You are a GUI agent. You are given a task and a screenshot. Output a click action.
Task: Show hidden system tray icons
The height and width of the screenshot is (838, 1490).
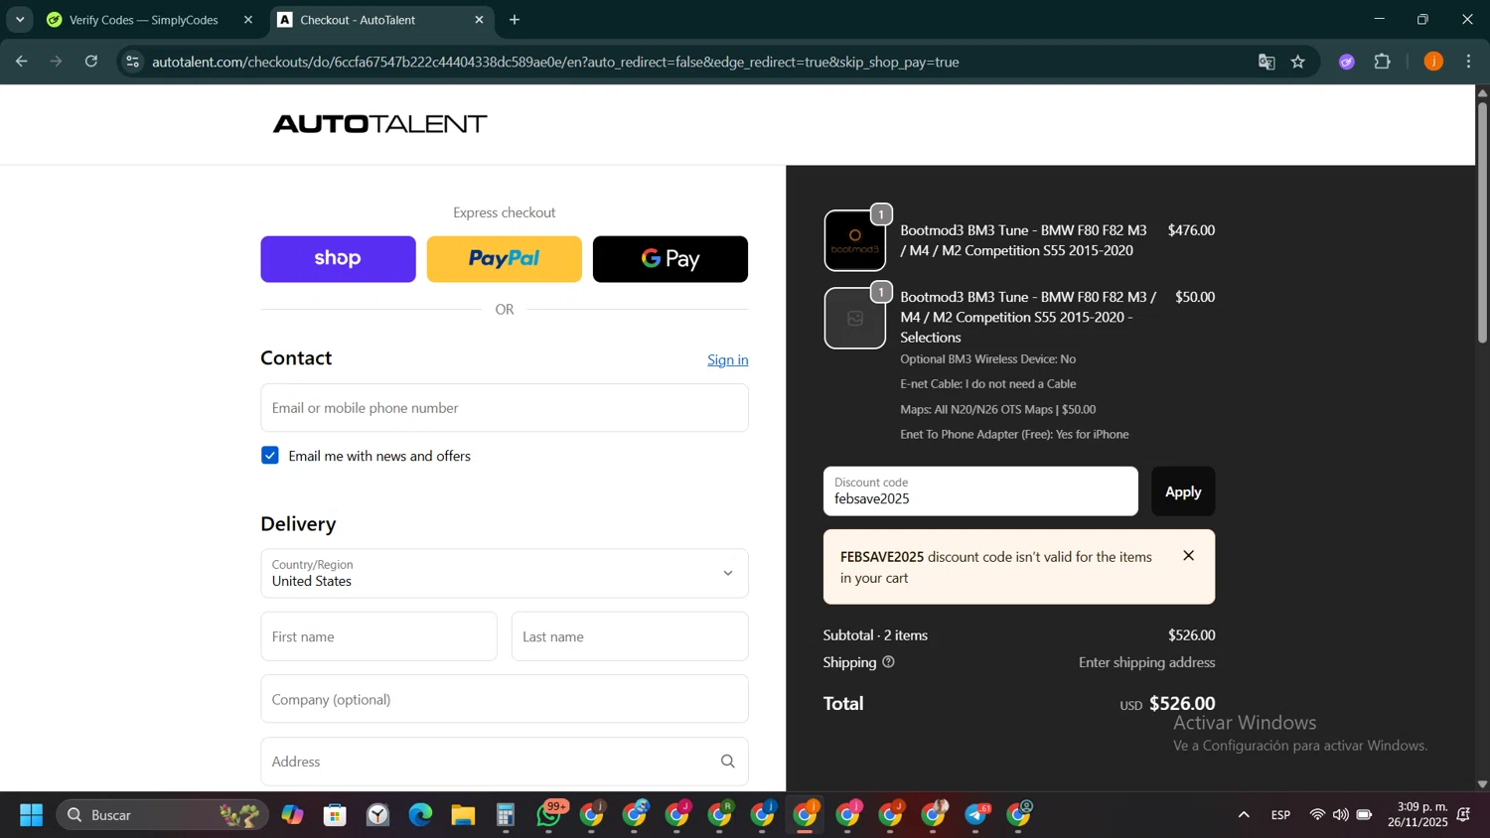tap(1244, 815)
